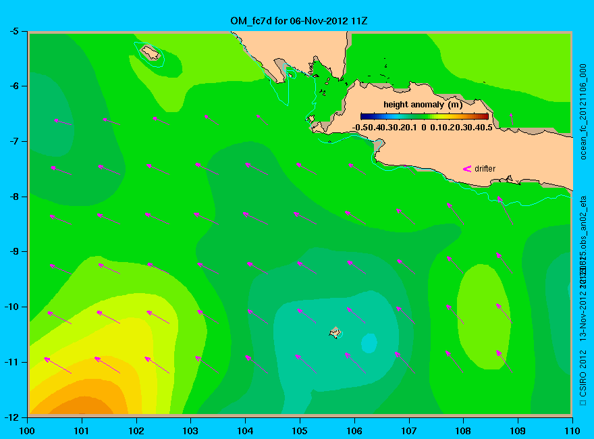
Task: Click the x-axis label '106'
Action: (354, 431)
